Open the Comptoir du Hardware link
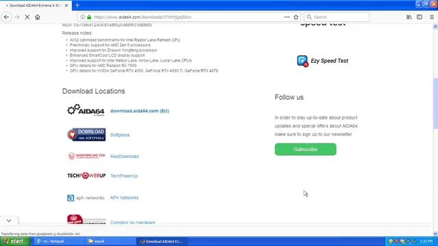This screenshot has height=246, width=438. [133, 222]
